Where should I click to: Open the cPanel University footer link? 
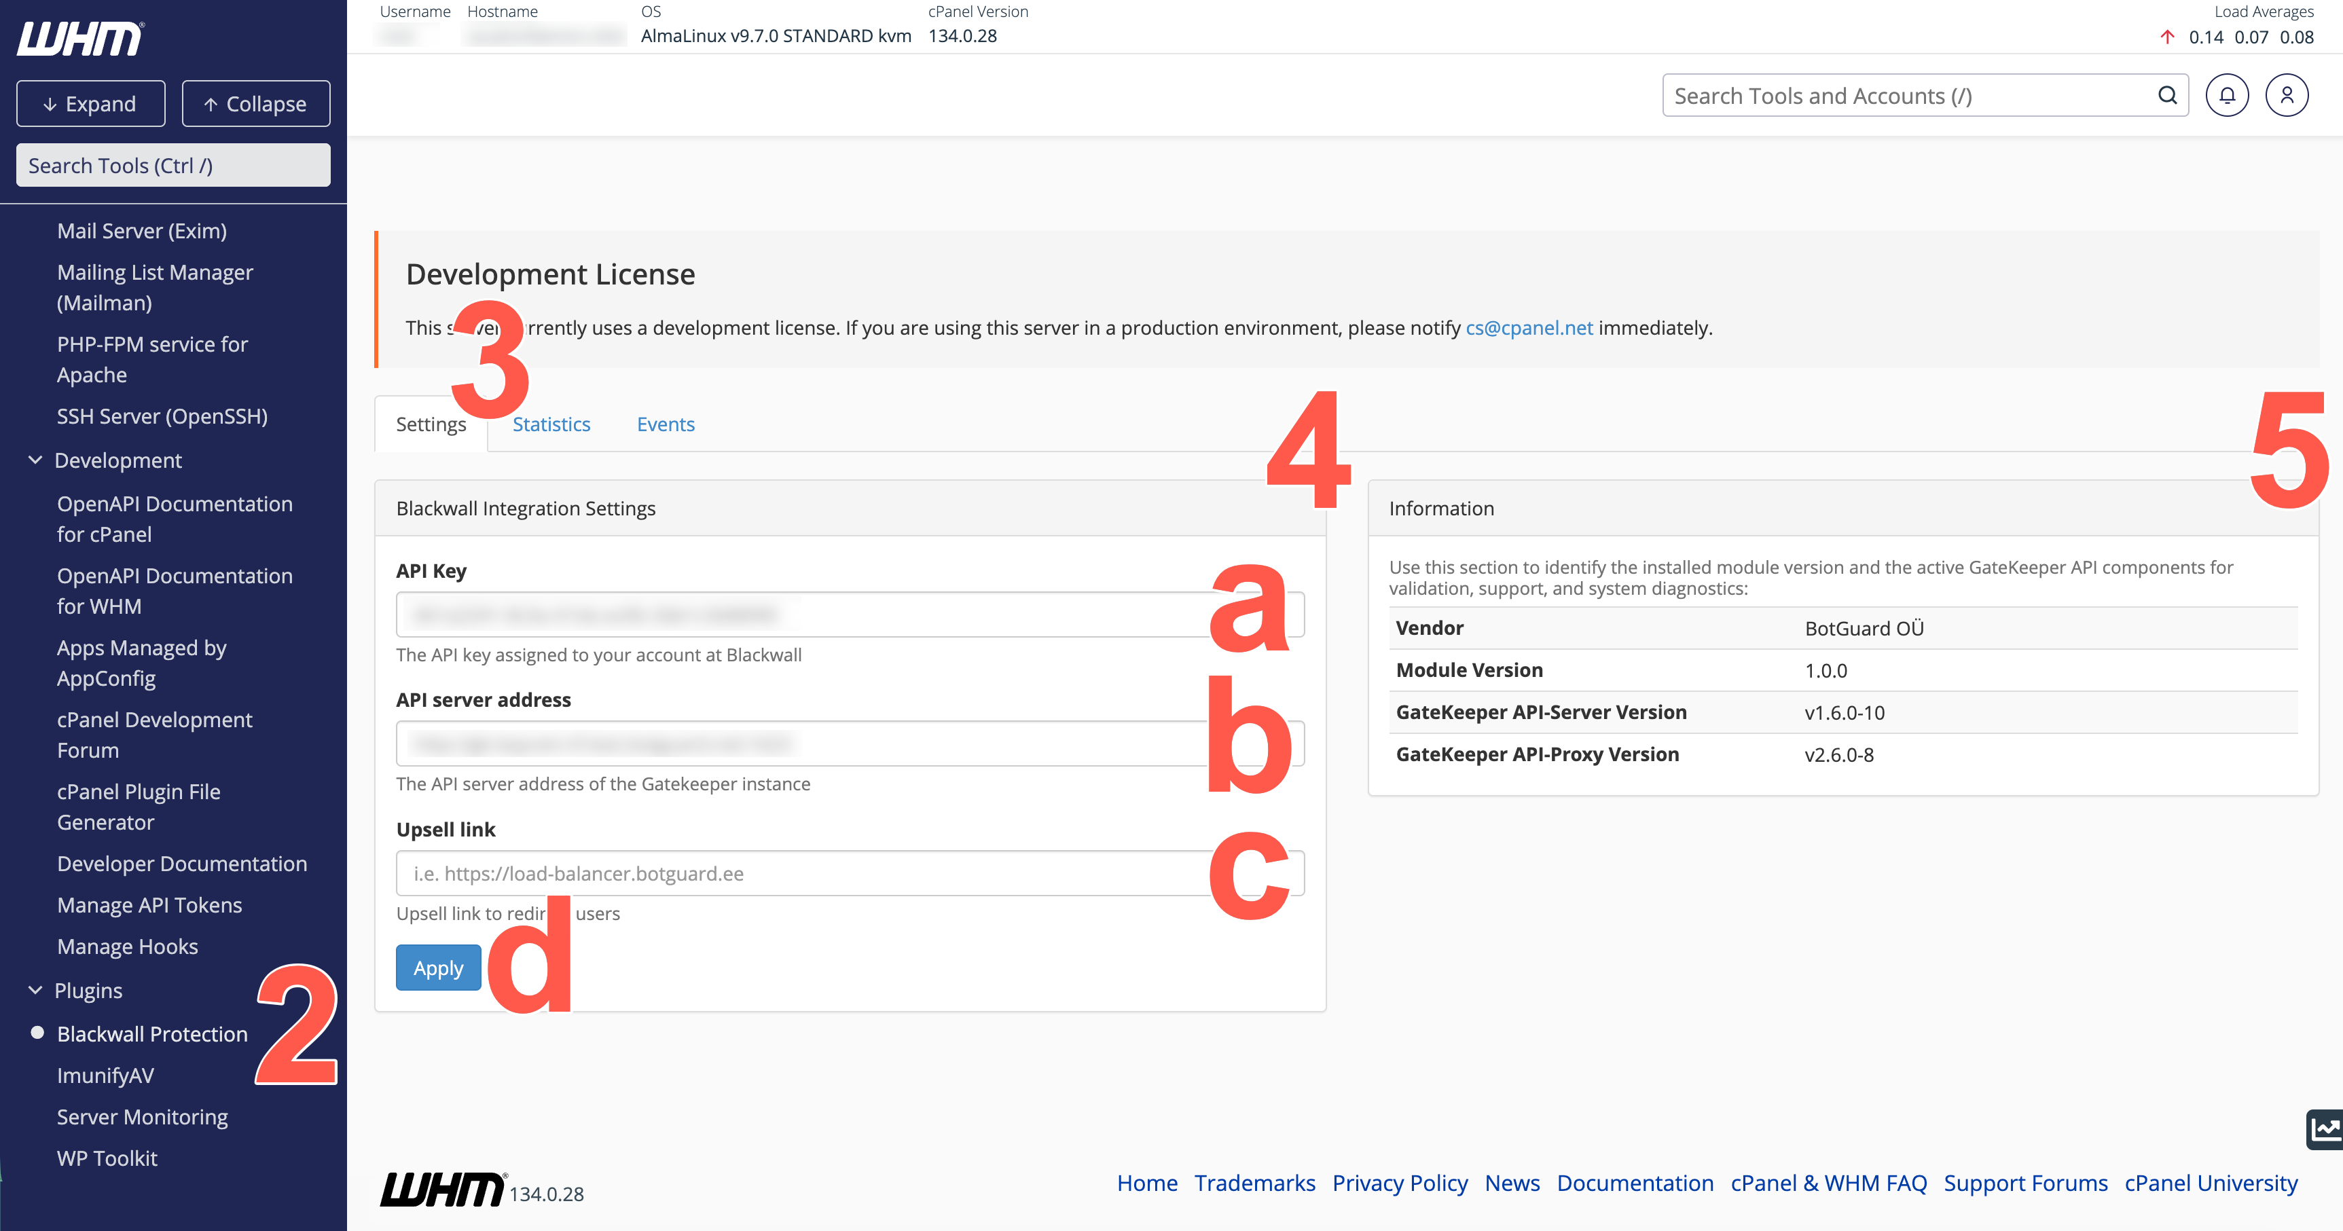coord(2211,1183)
